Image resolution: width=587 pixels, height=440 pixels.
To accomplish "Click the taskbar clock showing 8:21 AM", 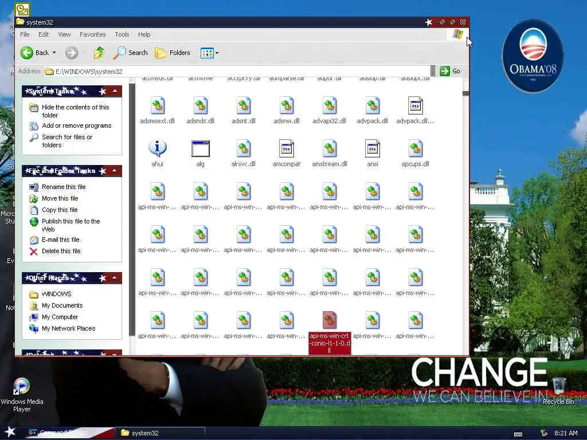I will point(566,433).
